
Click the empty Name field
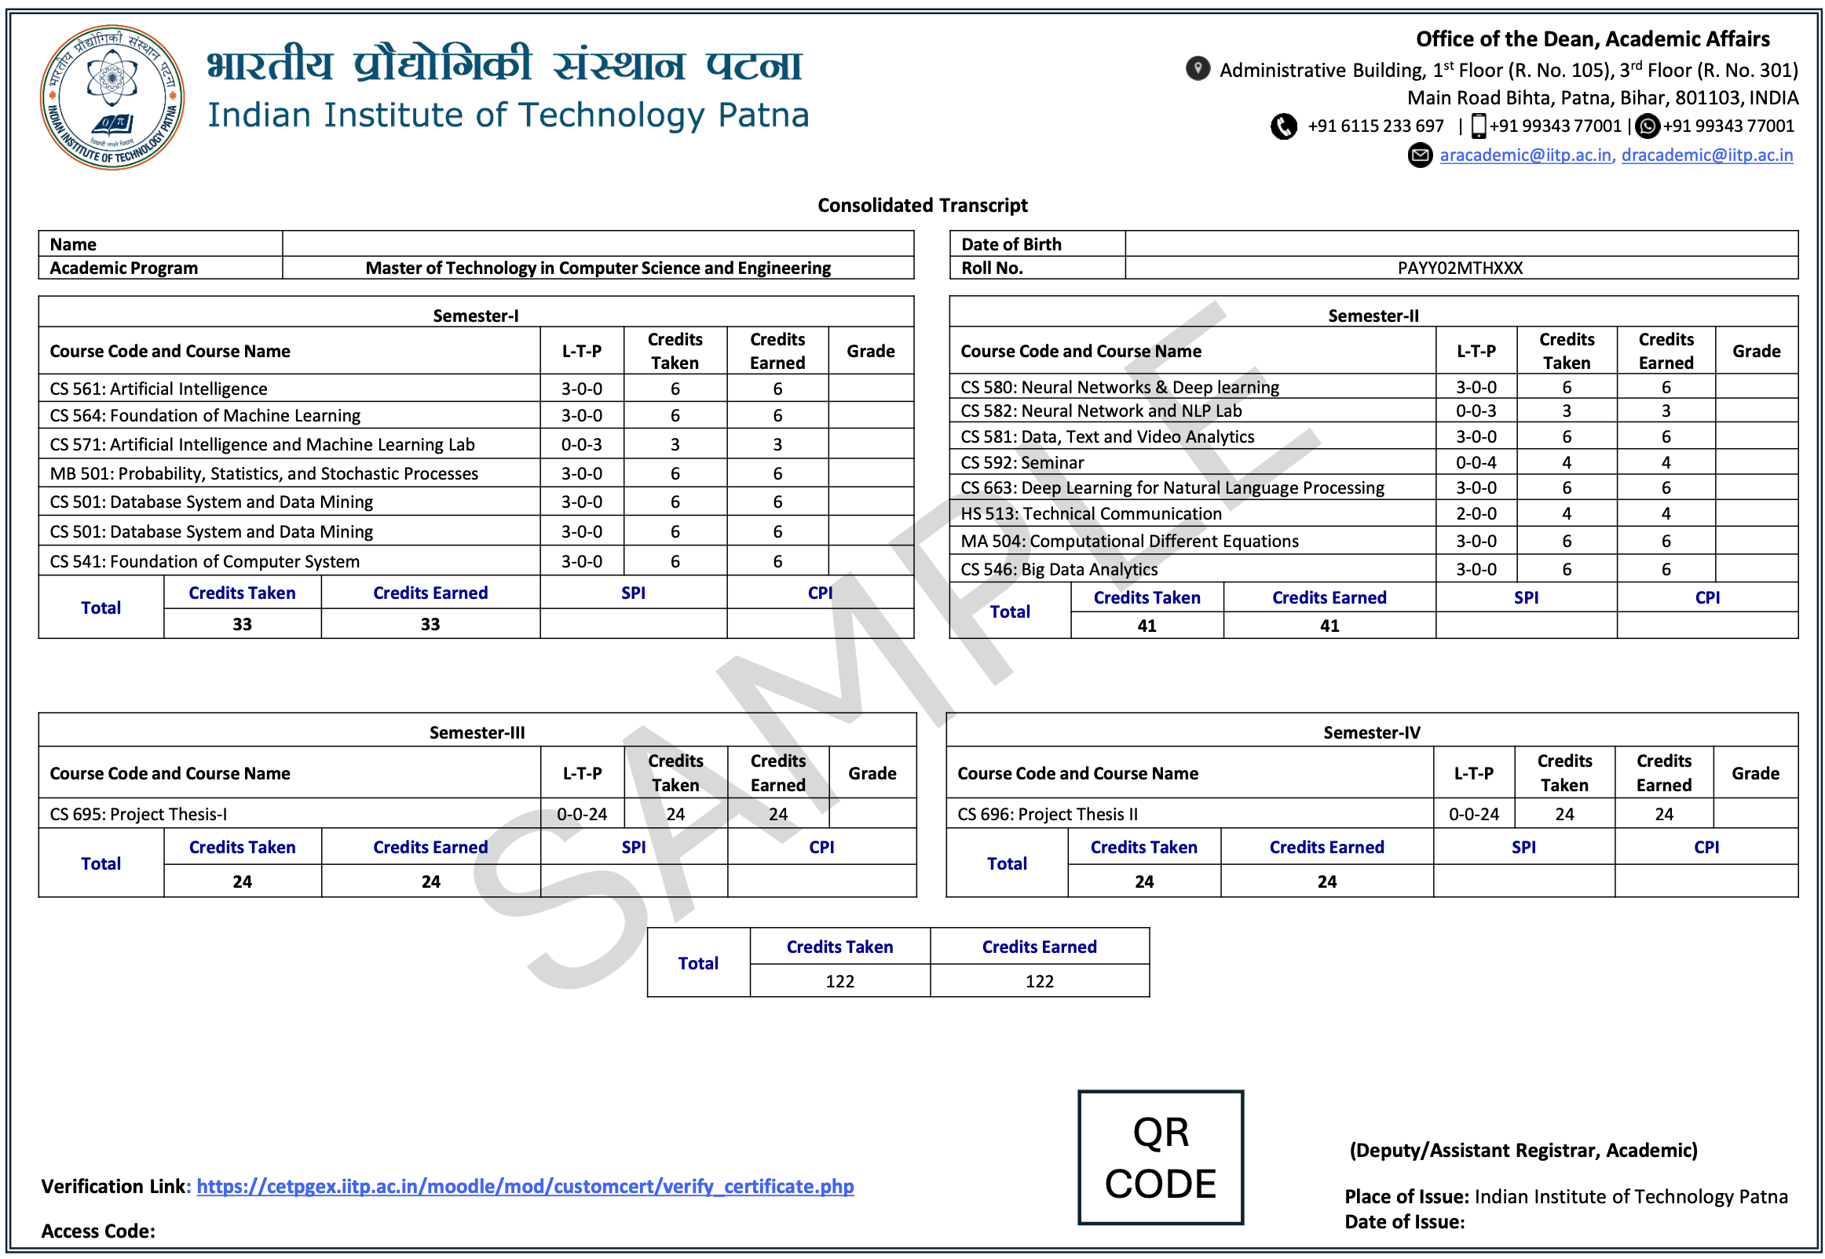click(598, 244)
